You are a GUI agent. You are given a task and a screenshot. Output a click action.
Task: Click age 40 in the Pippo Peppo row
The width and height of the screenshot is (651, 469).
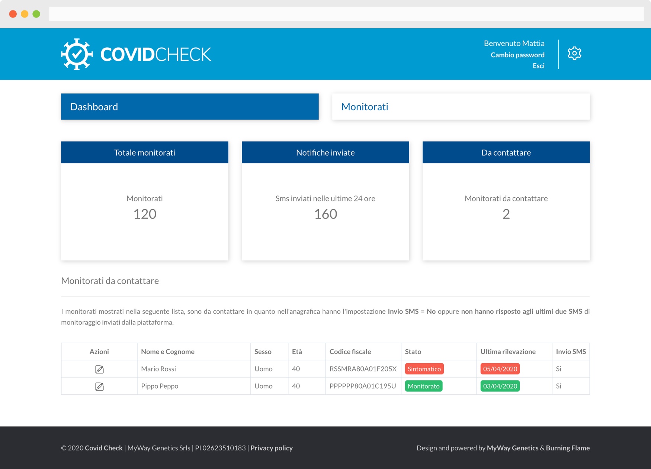click(x=296, y=386)
